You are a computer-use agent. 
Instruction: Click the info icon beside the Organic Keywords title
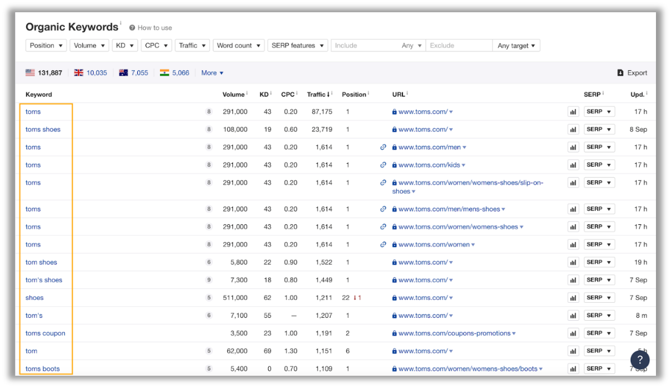tap(120, 23)
